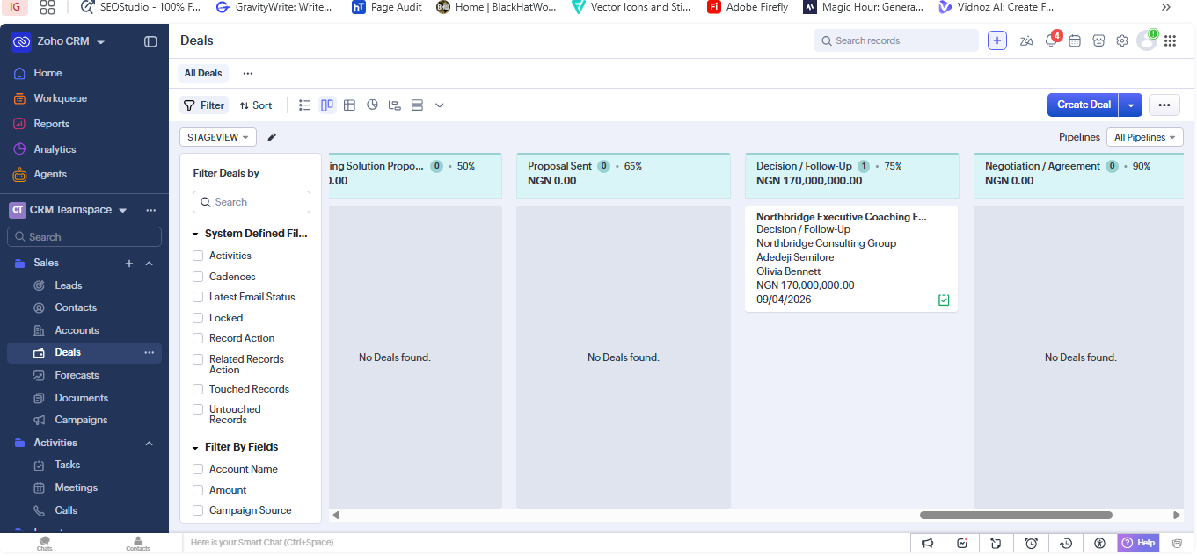Check the Cadences filter checkbox
The height and width of the screenshot is (556, 1197).
198,277
